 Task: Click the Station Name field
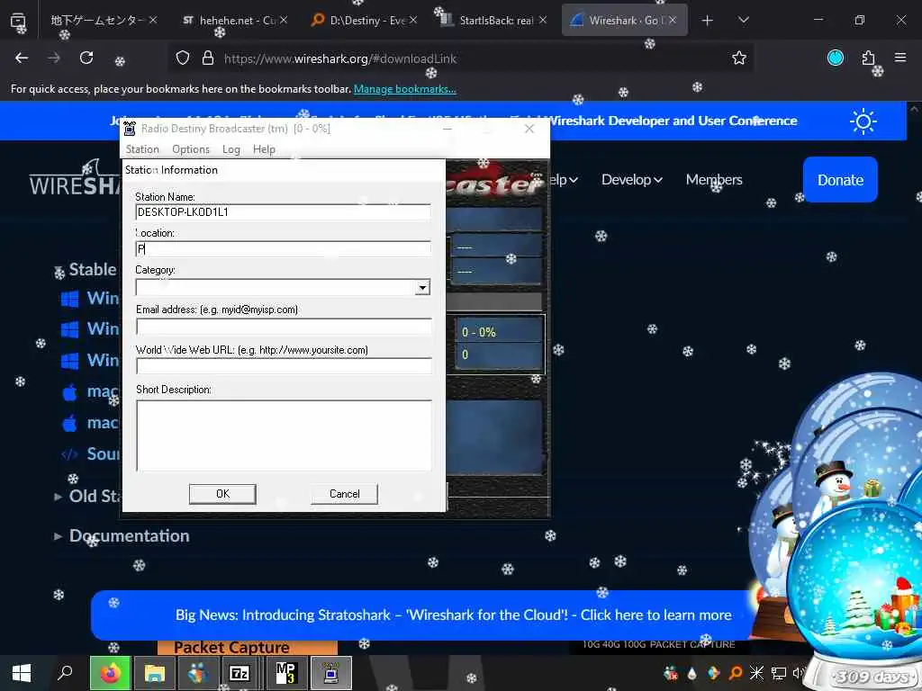283,212
